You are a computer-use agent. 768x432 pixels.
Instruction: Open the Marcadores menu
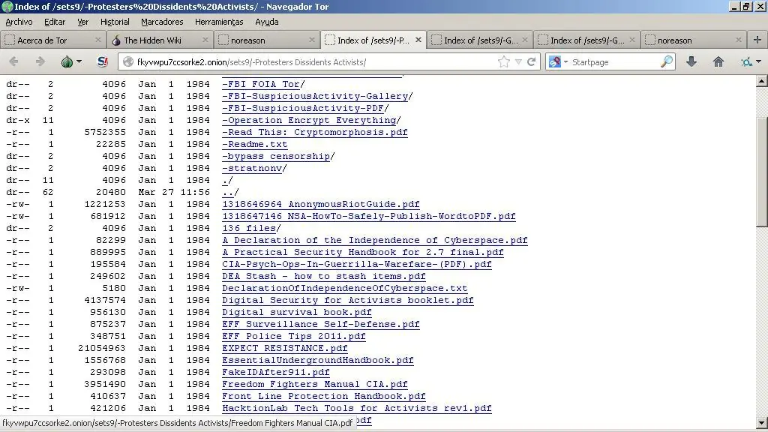click(162, 22)
